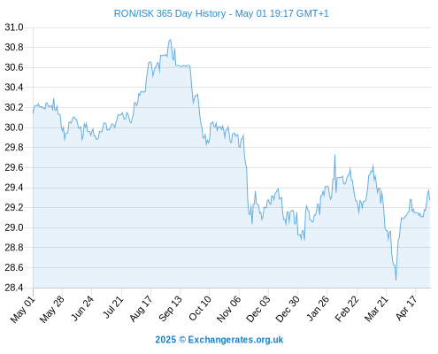438x354 pixels.
Task: Select the Aug 17 x-axis date label
Action: point(141,309)
